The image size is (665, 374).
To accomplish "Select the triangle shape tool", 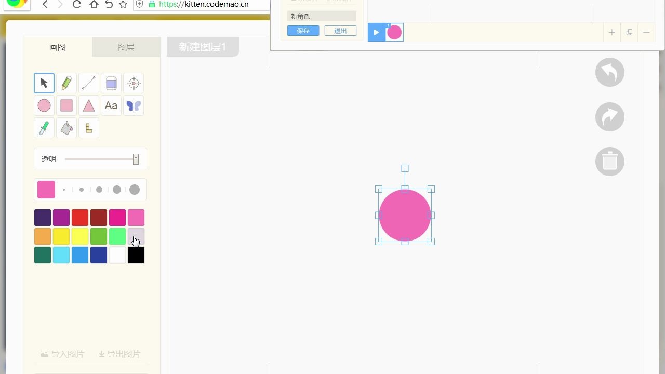I will pyautogui.click(x=89, y=105).
